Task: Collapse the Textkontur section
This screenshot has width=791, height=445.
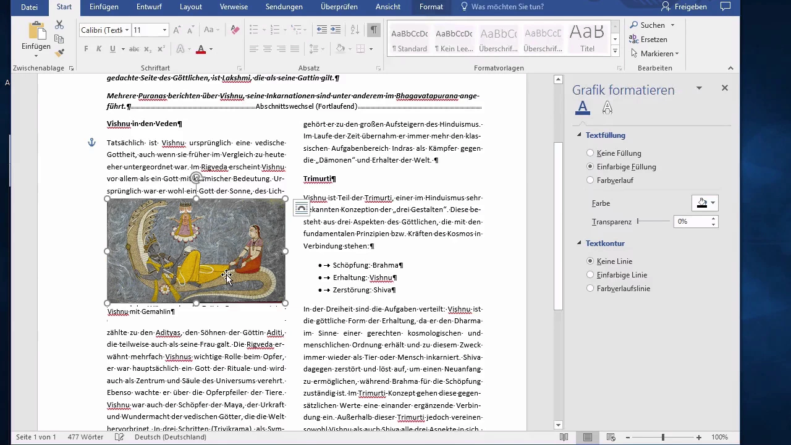Action: click(x=580, y=244)
